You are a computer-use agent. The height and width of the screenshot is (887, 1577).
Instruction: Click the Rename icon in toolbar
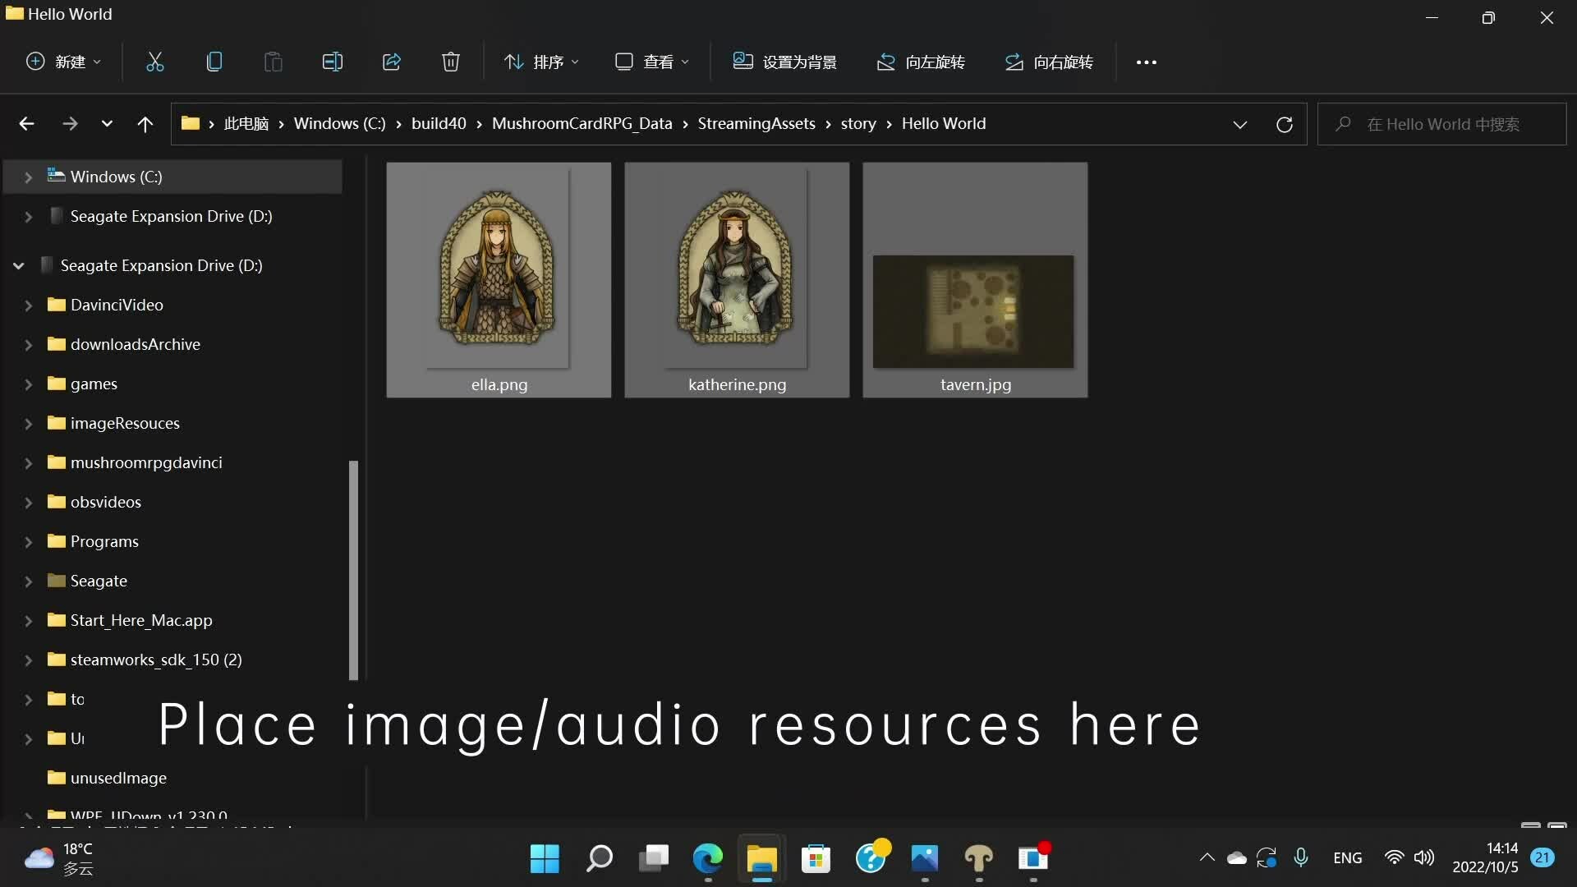[332, 62]
